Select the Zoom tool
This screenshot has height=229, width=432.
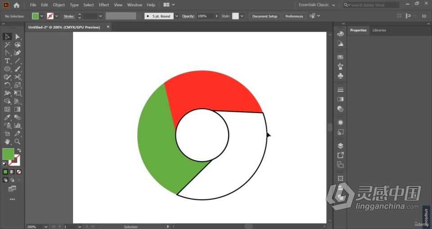coord(18,141)
